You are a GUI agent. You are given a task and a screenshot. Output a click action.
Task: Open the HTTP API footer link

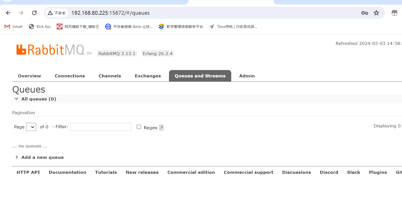pyautogui.click(x=28, y=172)
